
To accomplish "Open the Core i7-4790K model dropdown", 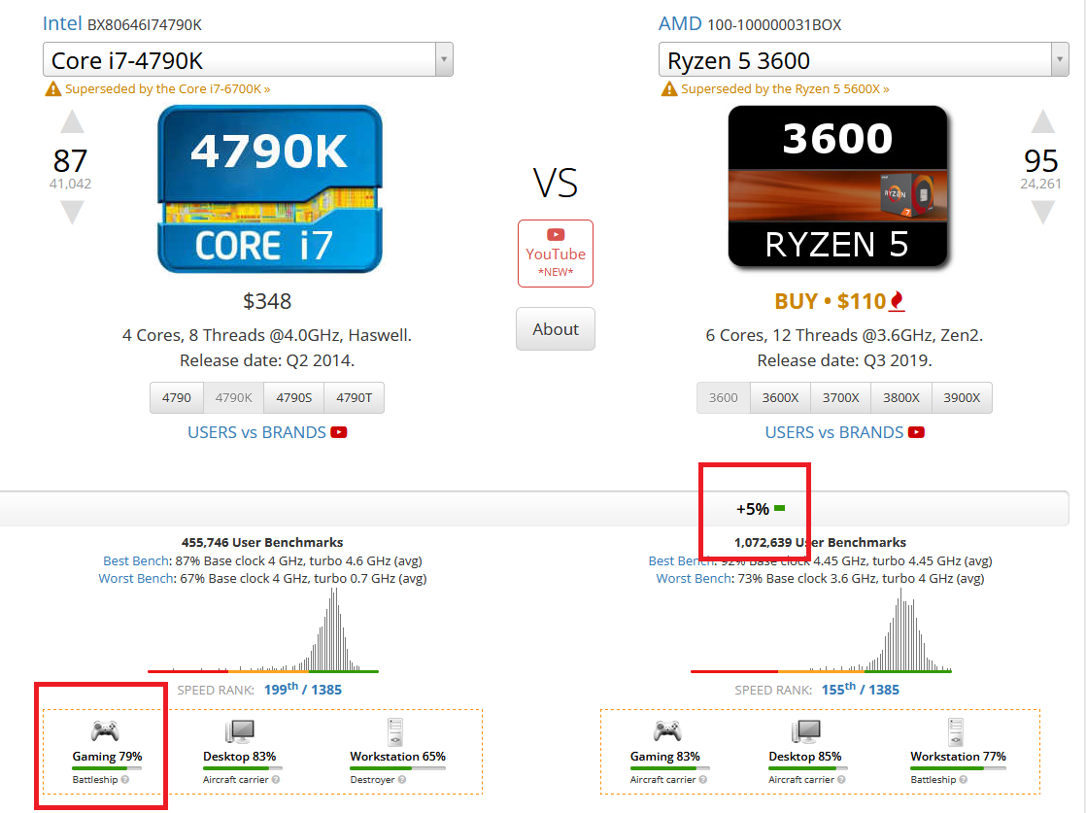I will pos(444,59).
